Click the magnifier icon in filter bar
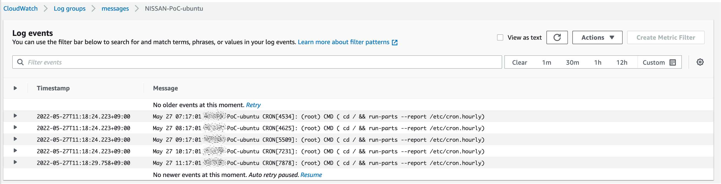Screen dimensions: 721x184 point(21,62)
